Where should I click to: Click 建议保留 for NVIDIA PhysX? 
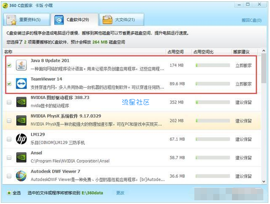tap(244, 121)
